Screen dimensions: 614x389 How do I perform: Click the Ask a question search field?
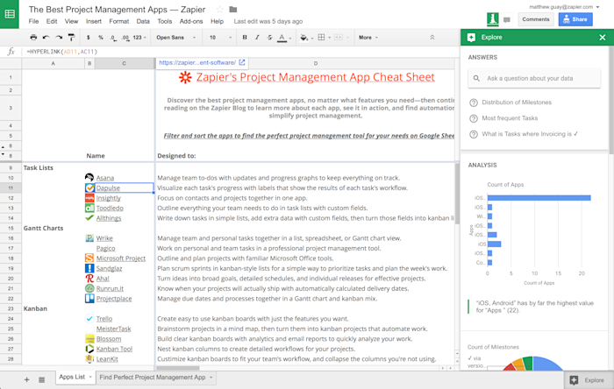point(534,78)
